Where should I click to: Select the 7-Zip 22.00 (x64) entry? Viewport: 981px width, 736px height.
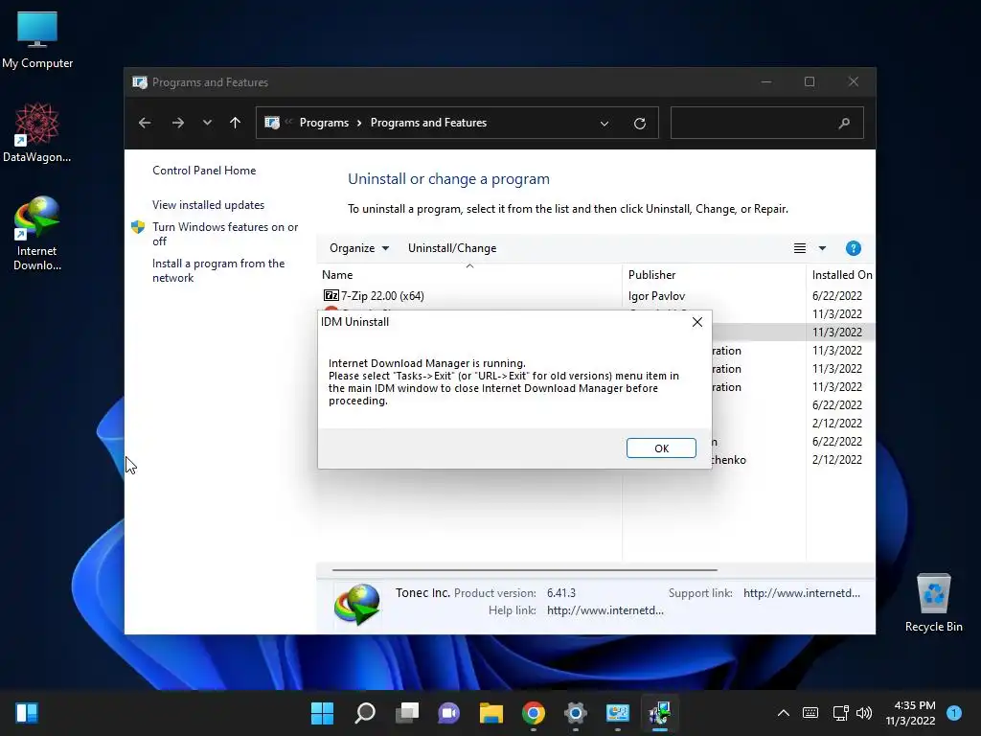pos(382,295)
